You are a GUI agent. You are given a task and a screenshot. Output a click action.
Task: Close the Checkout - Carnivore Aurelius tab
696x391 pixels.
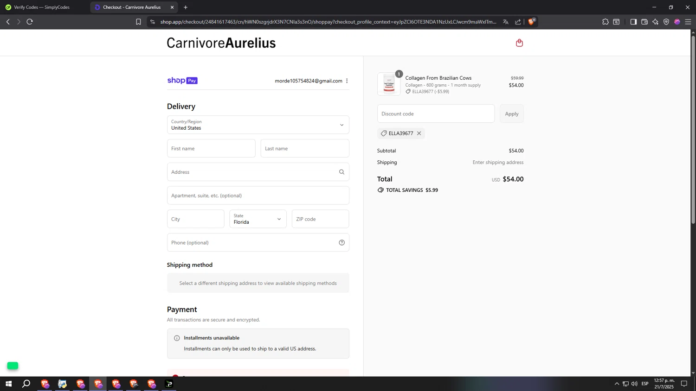(x=172, y=7)
